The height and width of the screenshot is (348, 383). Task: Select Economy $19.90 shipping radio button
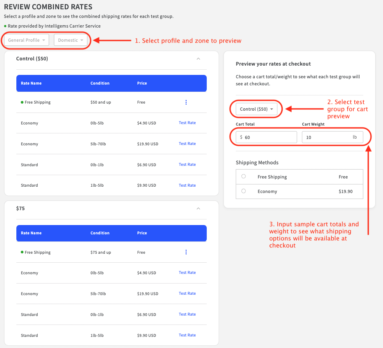click(244, 191)
